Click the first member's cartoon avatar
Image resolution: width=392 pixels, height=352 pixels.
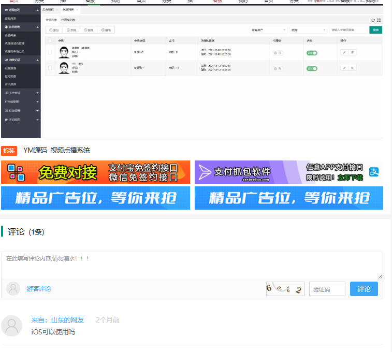click(x=64, y=52)
